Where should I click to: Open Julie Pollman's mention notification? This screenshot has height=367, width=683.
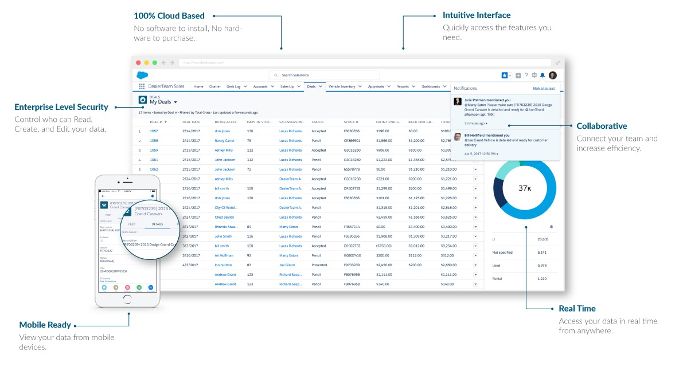click(x=505, y=111)
